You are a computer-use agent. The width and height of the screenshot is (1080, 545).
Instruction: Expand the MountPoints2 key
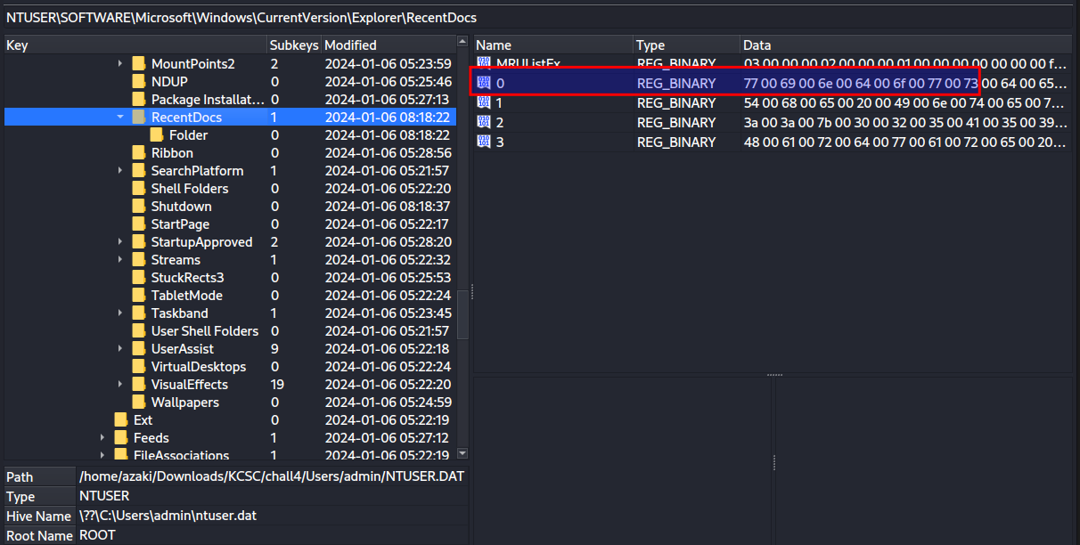tap(120, 63)
